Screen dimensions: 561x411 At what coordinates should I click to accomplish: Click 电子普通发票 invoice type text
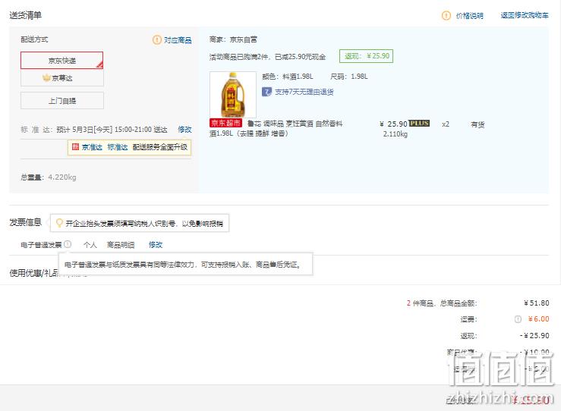tap(41, 245)
